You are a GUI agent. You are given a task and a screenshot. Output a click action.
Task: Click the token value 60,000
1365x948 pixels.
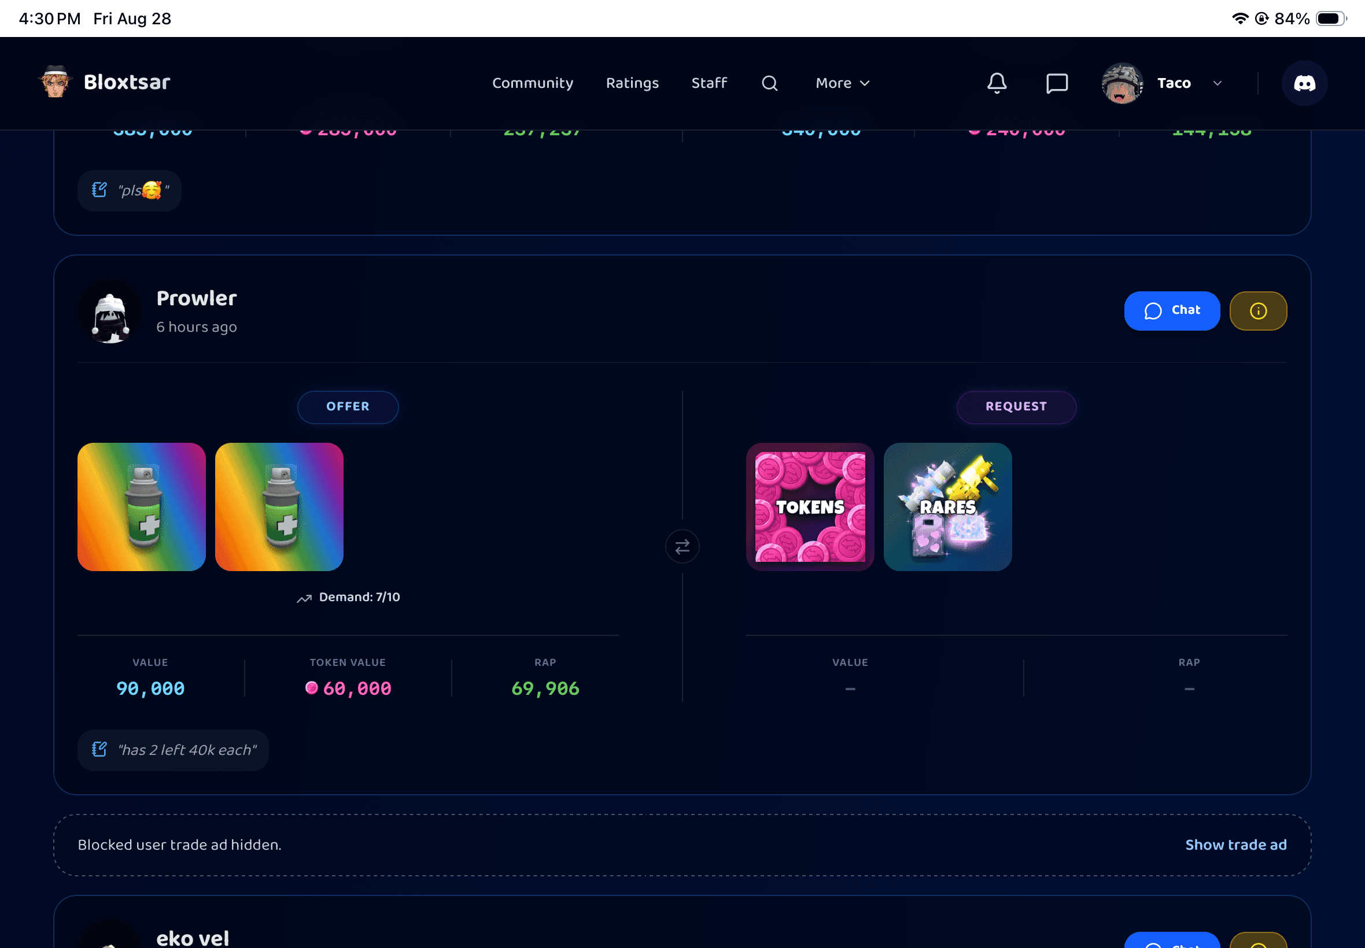click(x=357, y=688)
